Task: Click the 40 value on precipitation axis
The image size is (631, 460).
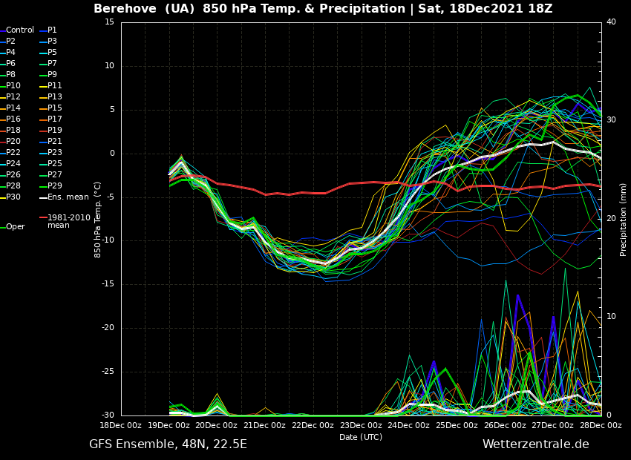Action: 611,22
